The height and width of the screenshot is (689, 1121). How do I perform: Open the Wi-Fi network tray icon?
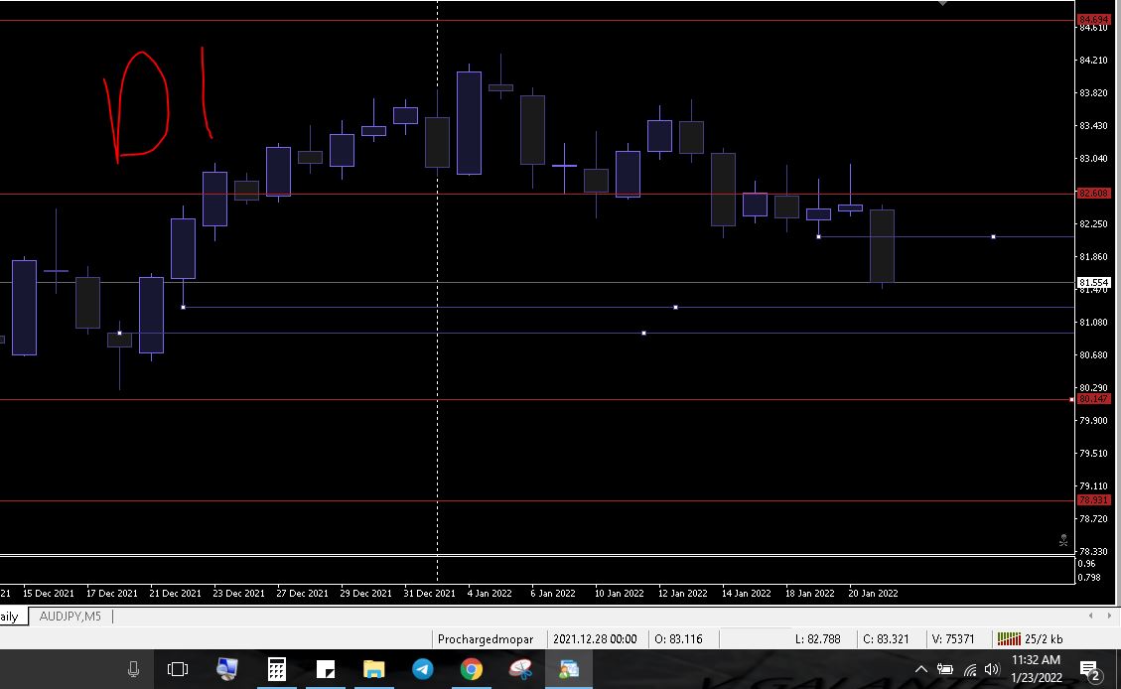[x=969, y=670]
